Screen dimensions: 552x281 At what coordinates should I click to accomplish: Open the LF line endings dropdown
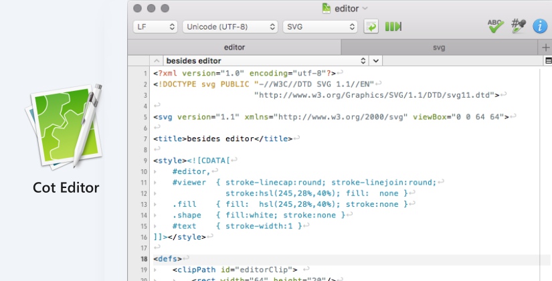(x=155, y=27)
